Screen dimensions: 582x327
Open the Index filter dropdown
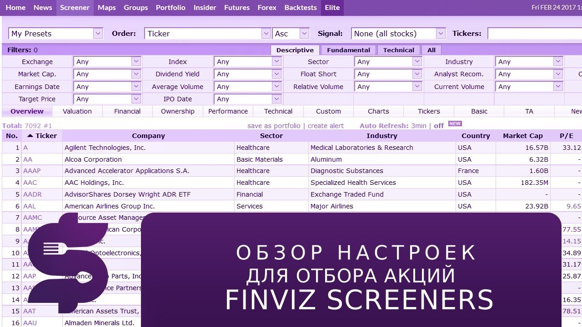[x=248, y=61]
